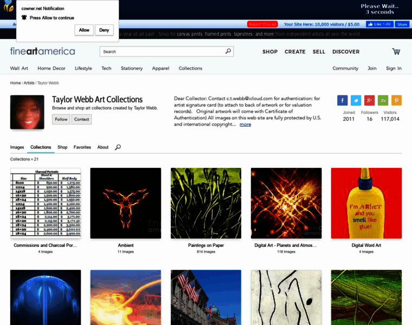
Task: Click the Join link
Action: (x=372, y=68)
